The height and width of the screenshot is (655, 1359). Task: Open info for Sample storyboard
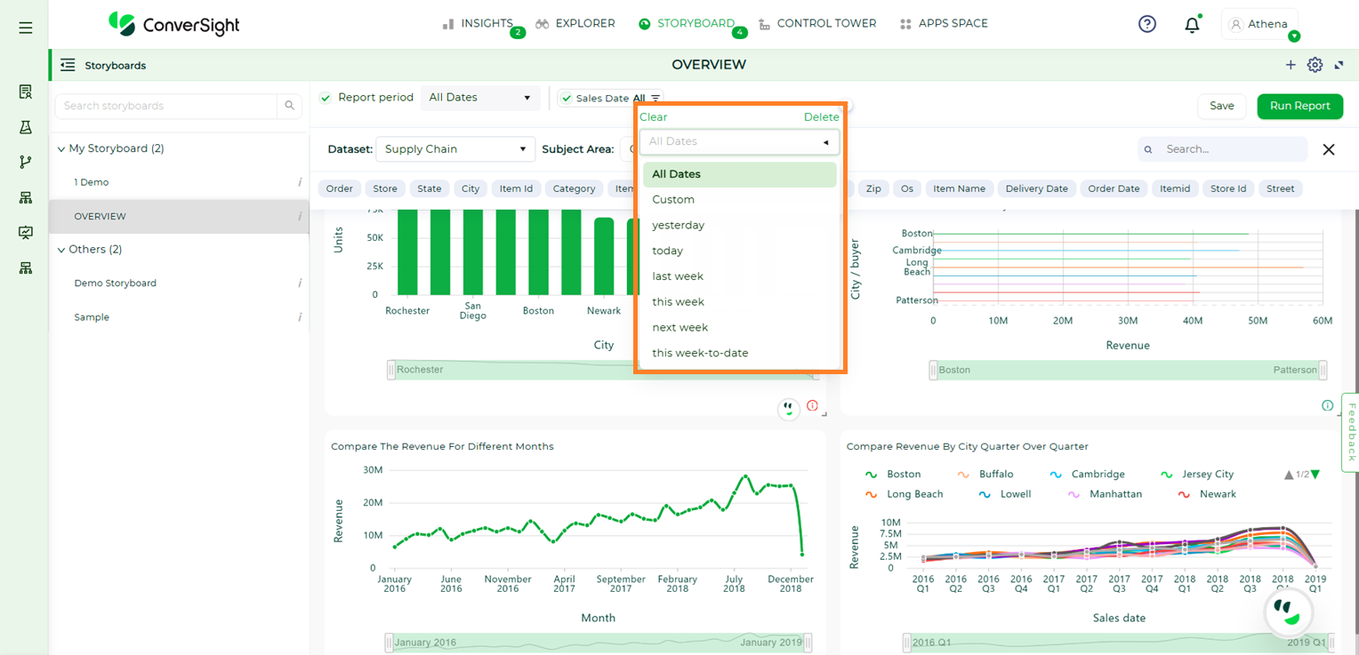[x=300, y=317]
